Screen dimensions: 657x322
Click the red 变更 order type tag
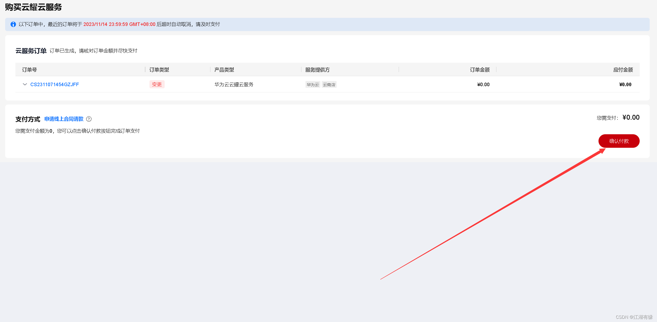[157, 84]
